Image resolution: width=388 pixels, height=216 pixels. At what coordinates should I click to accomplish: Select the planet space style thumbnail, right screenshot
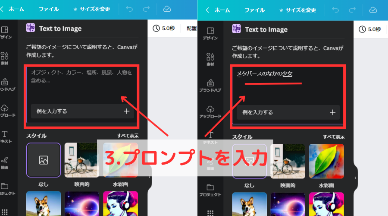288,204
